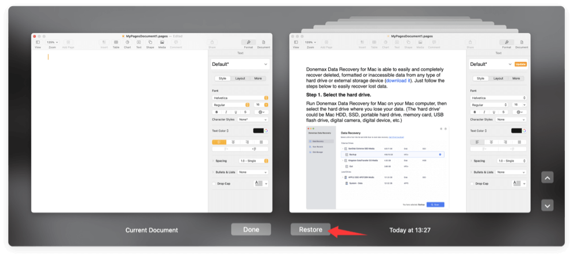573x256 pixels.
Task: Open the color wheel picker in current document sidebar
Action: tap(266, 131)
